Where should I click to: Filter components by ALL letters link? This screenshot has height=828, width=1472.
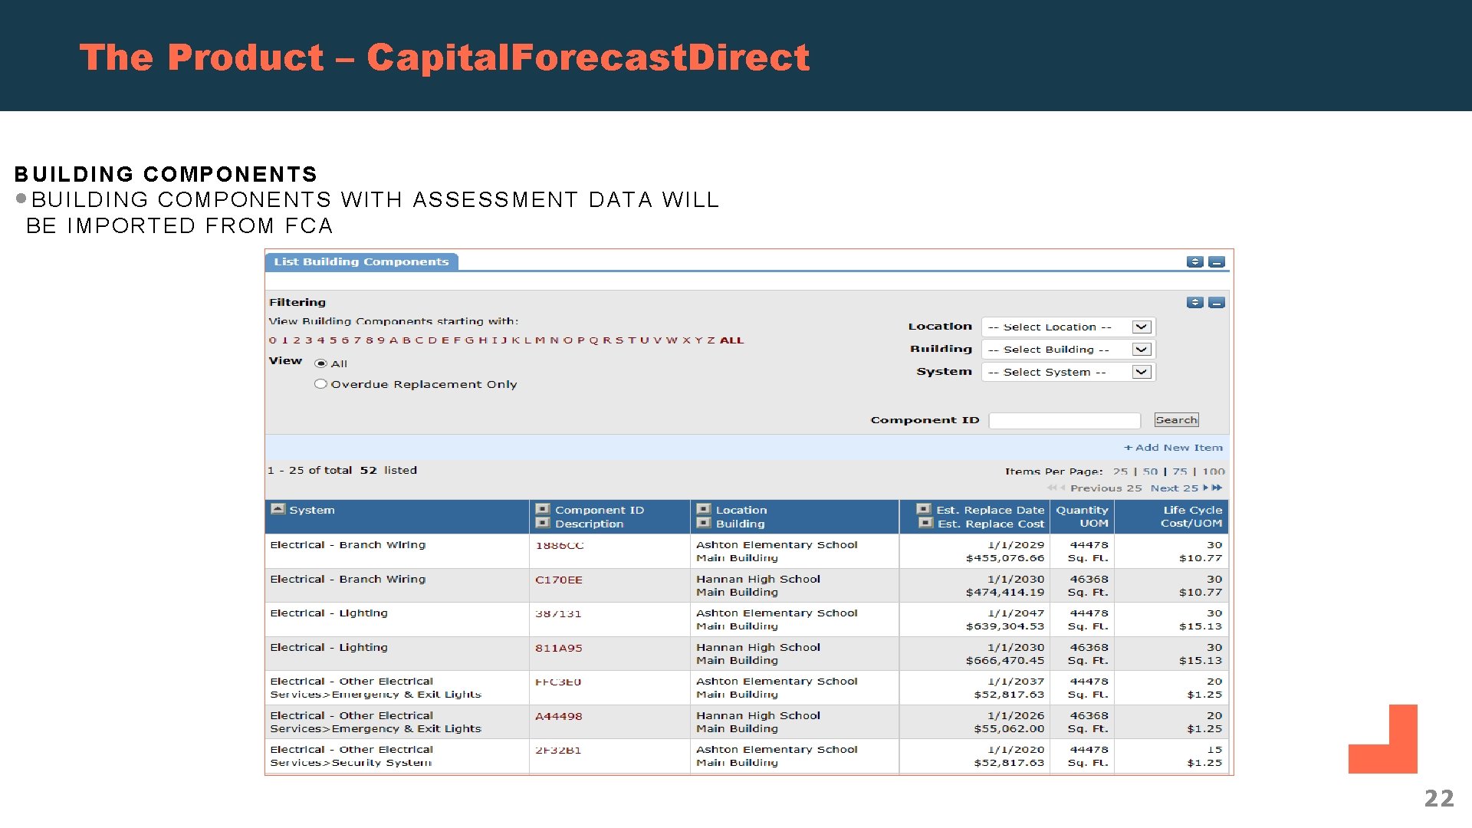coord(731,340)
